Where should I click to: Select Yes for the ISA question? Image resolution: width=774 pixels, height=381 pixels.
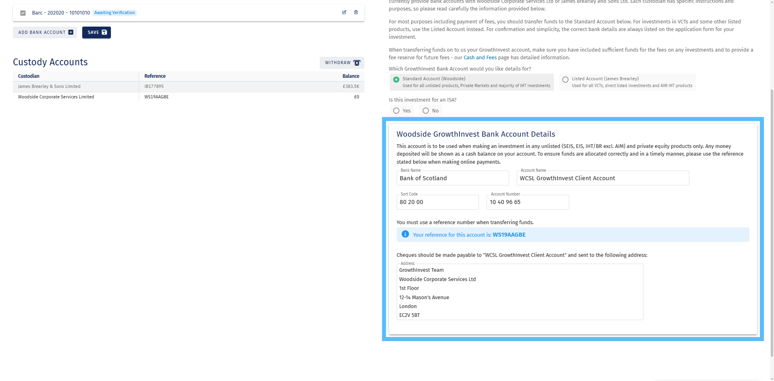point(396,110)
